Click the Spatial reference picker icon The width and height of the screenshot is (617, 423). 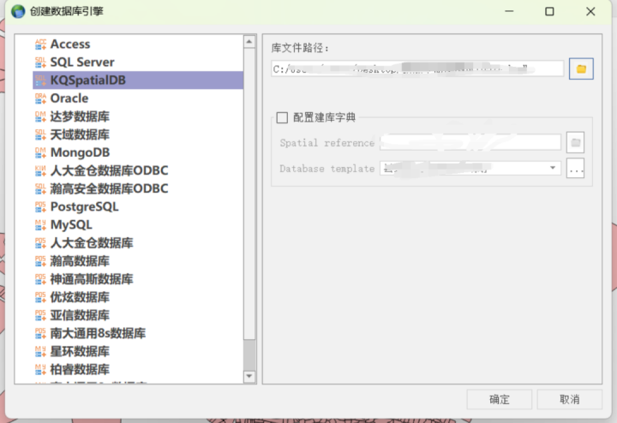pos(575,143)
